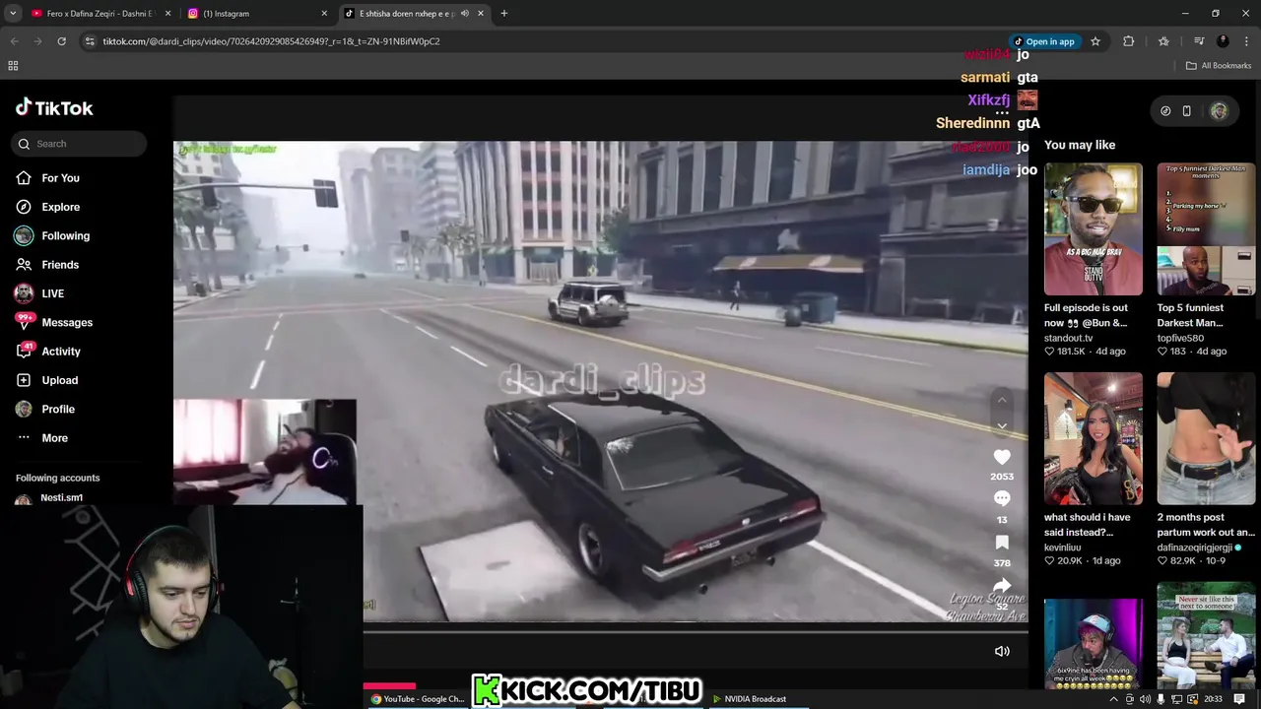Open the Friends page
Screen dimensions: 1261x709
(x=47, y=265)
